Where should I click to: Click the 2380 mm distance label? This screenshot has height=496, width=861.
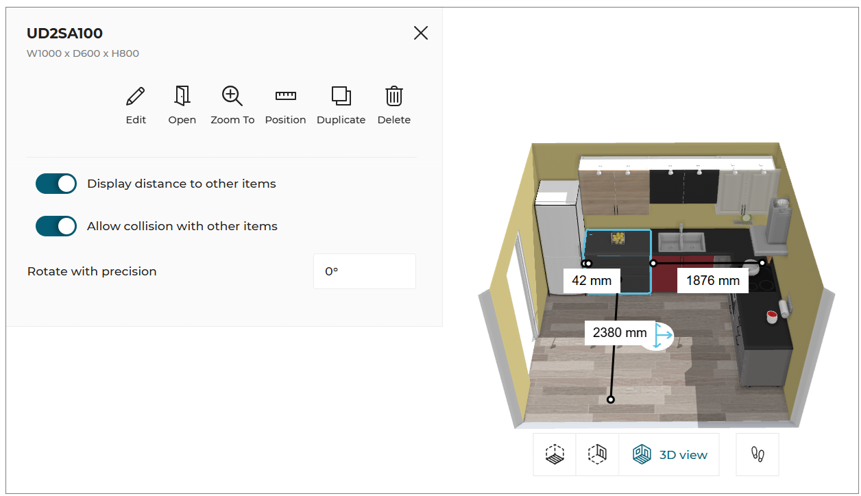click(x=619, y=332)
